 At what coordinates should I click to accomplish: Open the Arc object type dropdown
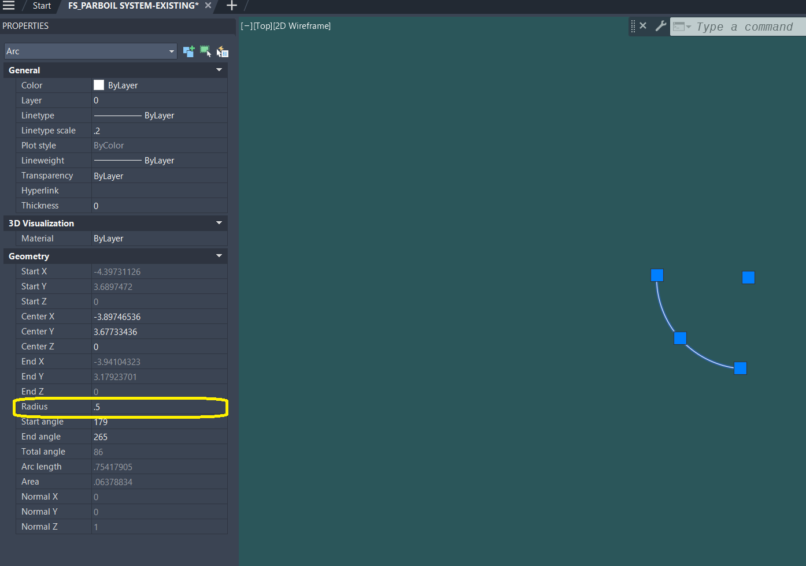click(172, 51)
